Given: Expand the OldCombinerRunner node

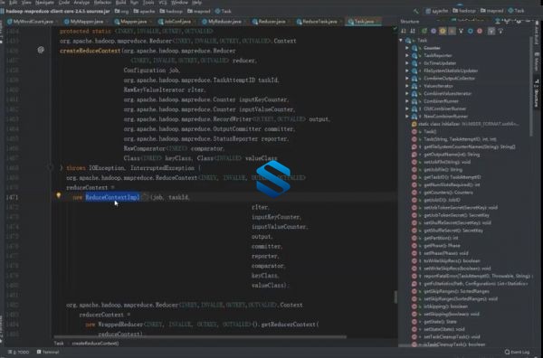Looking at the screenshot, I should (407, 109).
